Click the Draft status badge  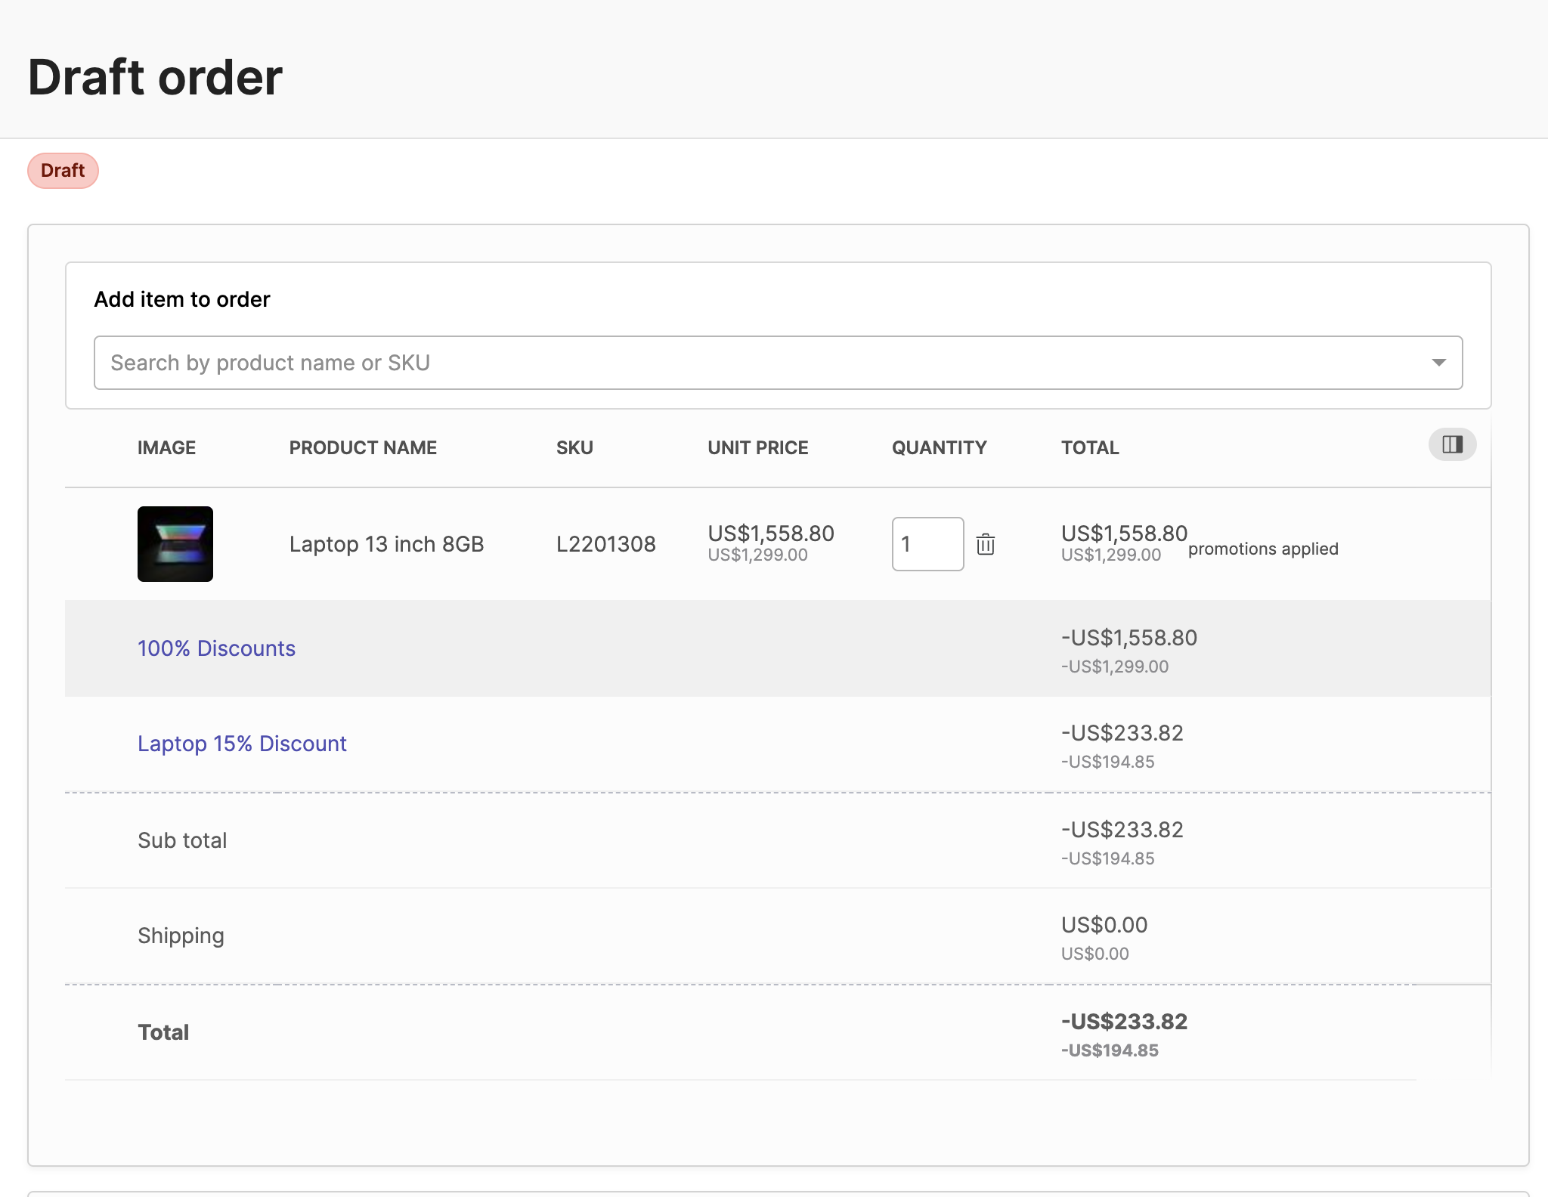coord(63,170)
